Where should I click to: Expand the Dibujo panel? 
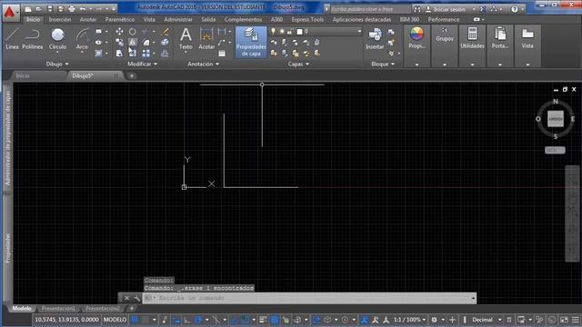57,64
